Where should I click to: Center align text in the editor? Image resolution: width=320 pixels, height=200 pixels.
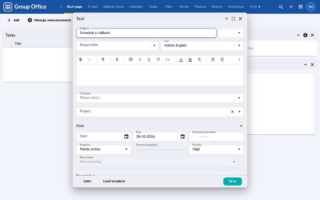(222, 59)
